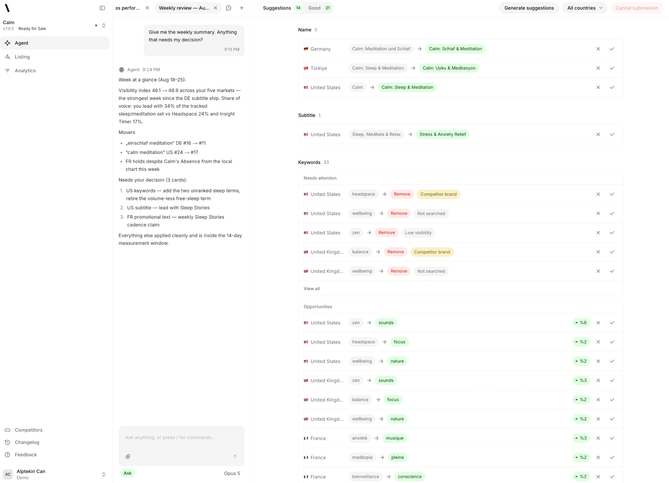Accept UK wellbeing removal suggestion

point(612,271)
